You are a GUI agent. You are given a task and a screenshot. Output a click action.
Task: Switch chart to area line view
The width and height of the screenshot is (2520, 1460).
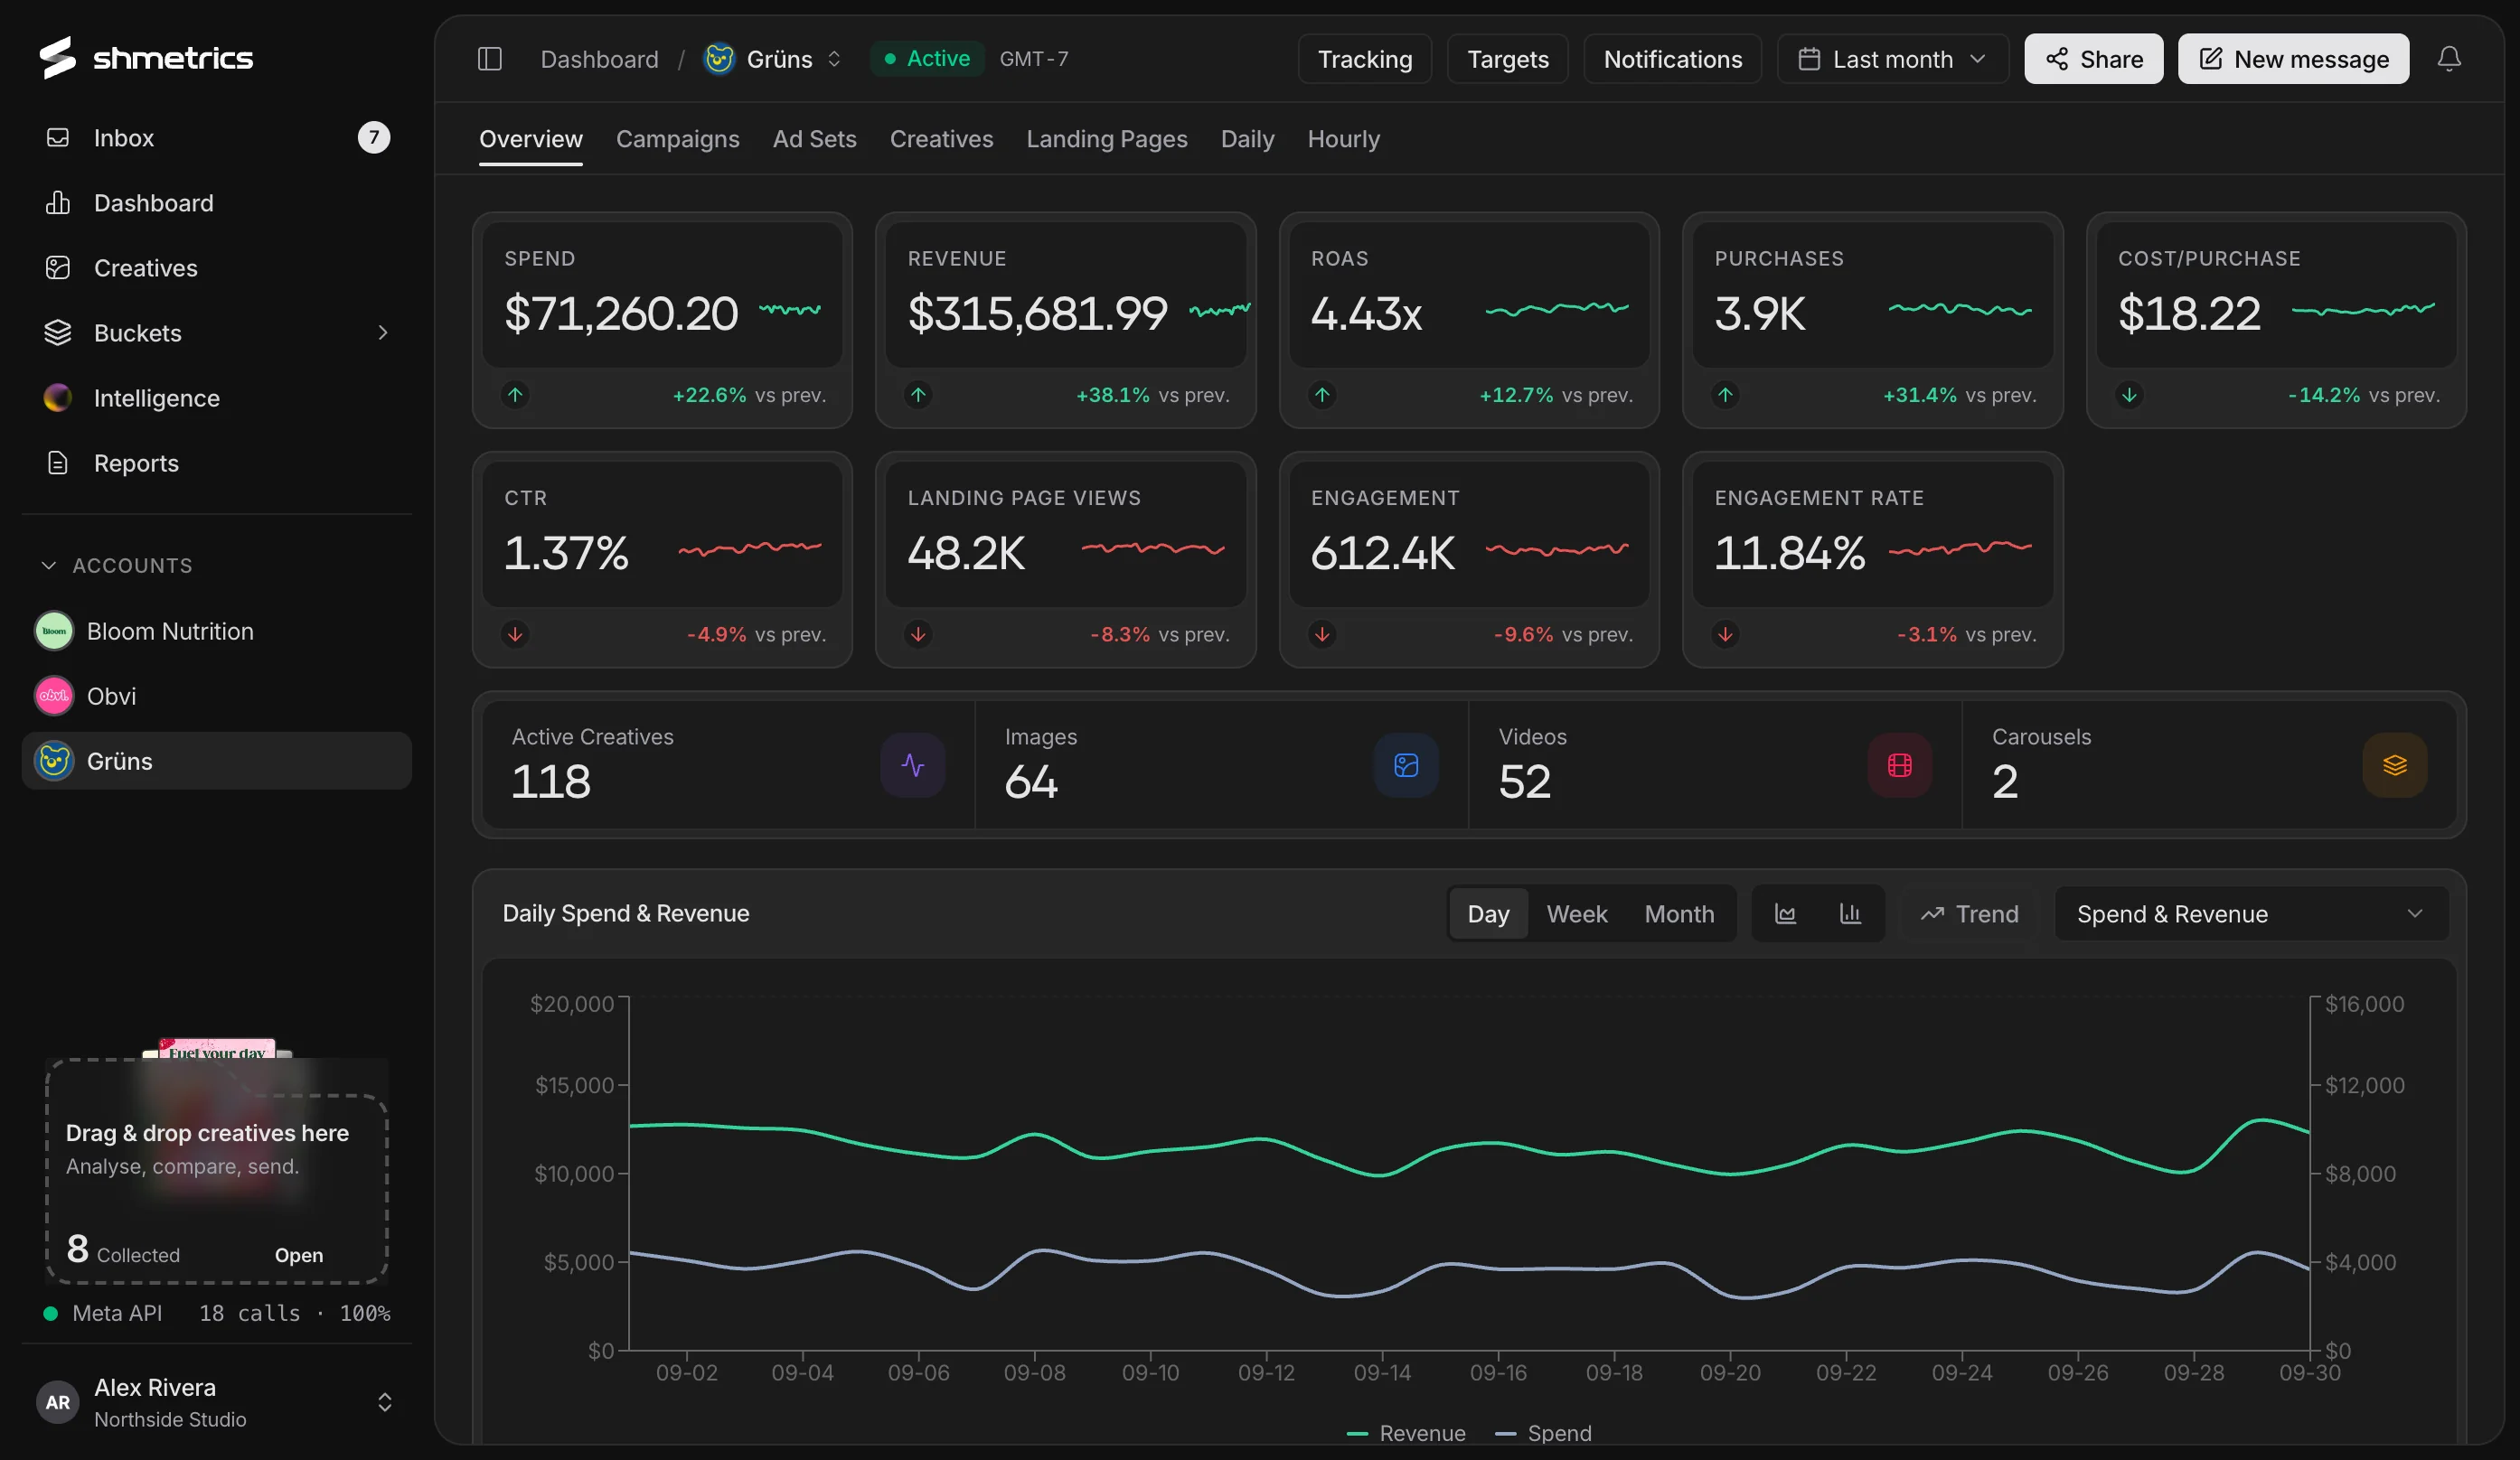click(x=1785, y=913)
